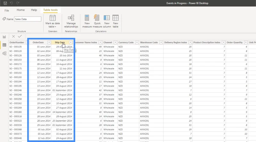Switch to Model view in sidebar
The image size is (256, 142).
(4, 53)
